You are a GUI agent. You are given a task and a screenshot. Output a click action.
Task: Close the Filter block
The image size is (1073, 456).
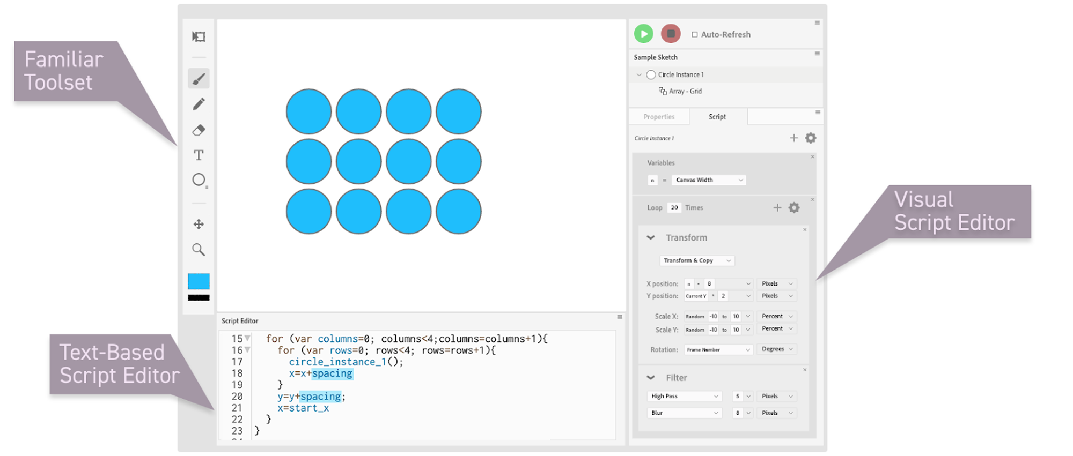tap(805, 370)
